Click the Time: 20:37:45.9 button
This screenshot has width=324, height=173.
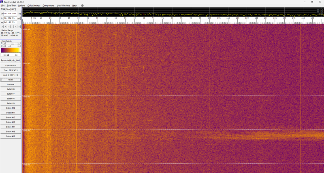[11, 70]
